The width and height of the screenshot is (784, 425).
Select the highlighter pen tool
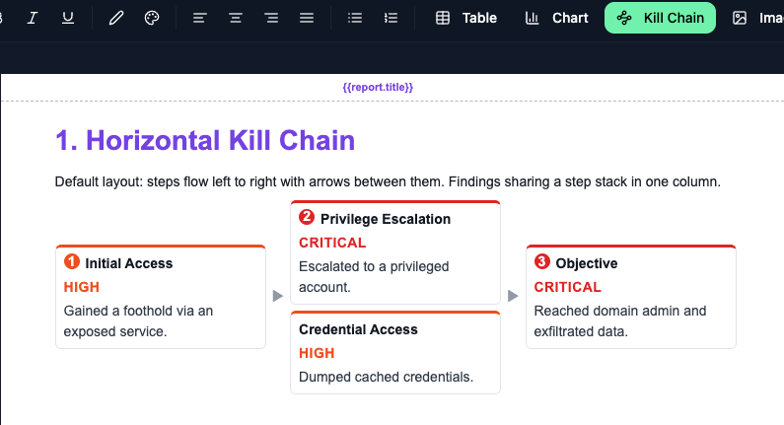116,18
